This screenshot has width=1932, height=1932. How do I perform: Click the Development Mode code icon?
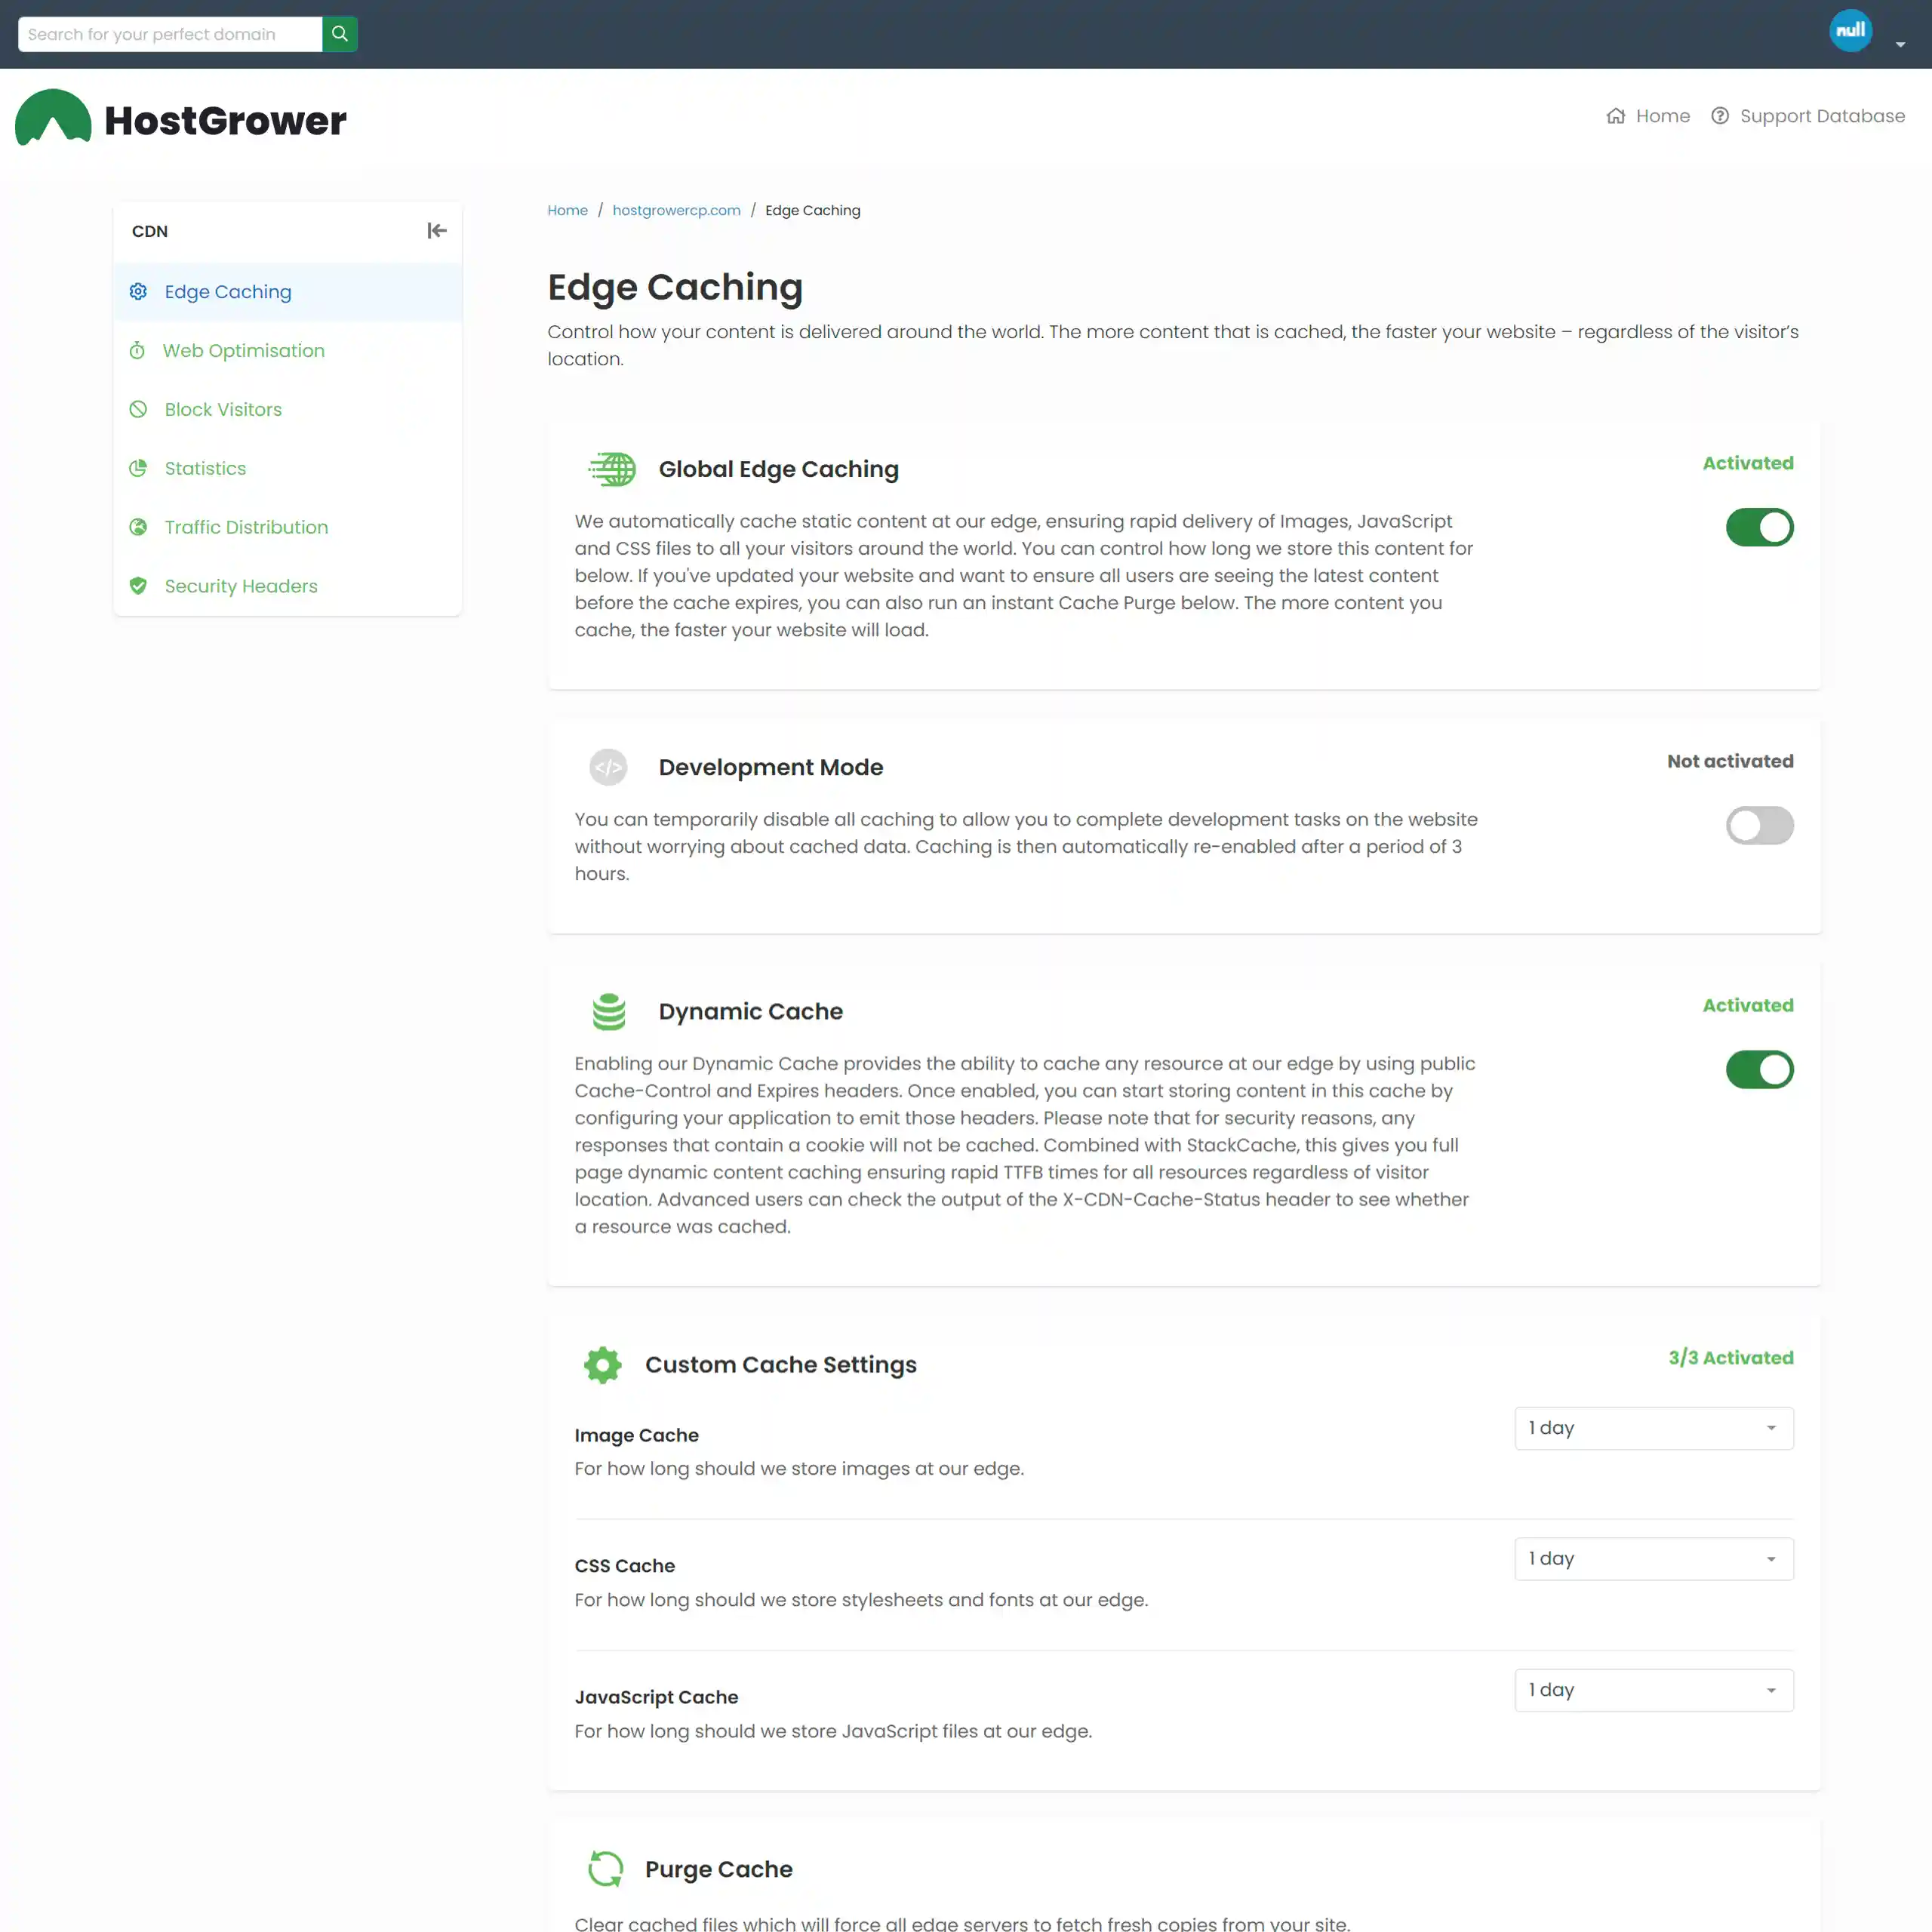coord(608,767)
